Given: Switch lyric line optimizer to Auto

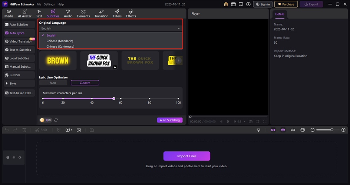Looking at the screenshot, I should coord(53,83).
